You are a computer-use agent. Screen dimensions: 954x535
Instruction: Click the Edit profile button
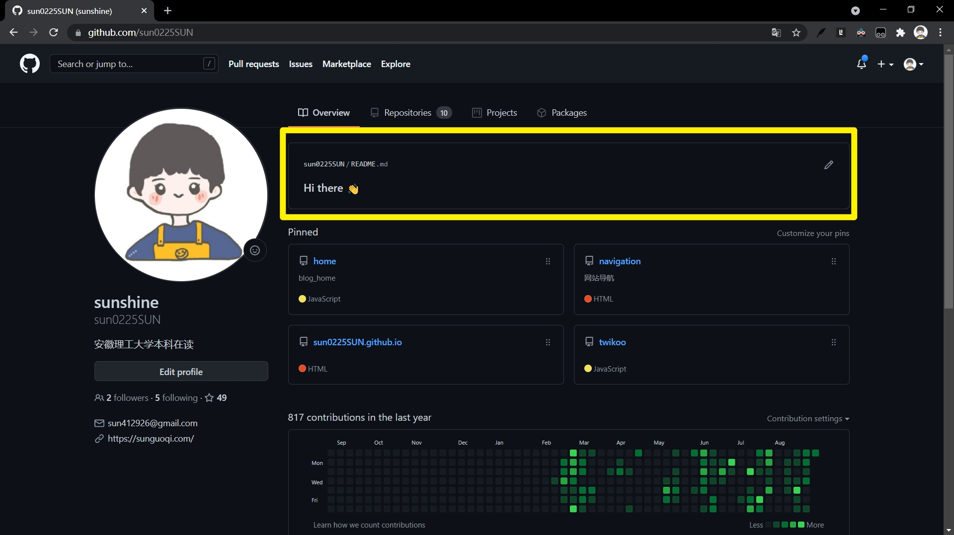(181, 371)
